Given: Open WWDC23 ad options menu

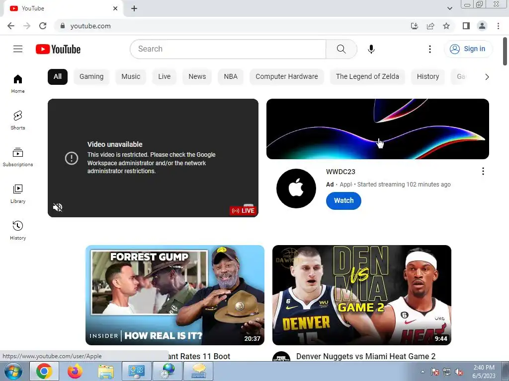Looking at the screenshot, I should coord(483,171).
